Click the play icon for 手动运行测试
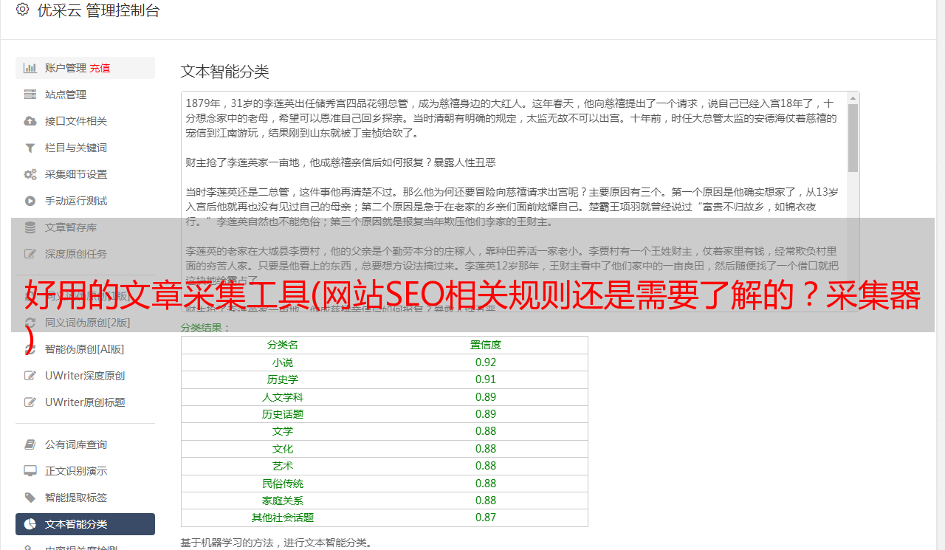The image size is (945, 550). pyautogui.click(x=30, y=201)
